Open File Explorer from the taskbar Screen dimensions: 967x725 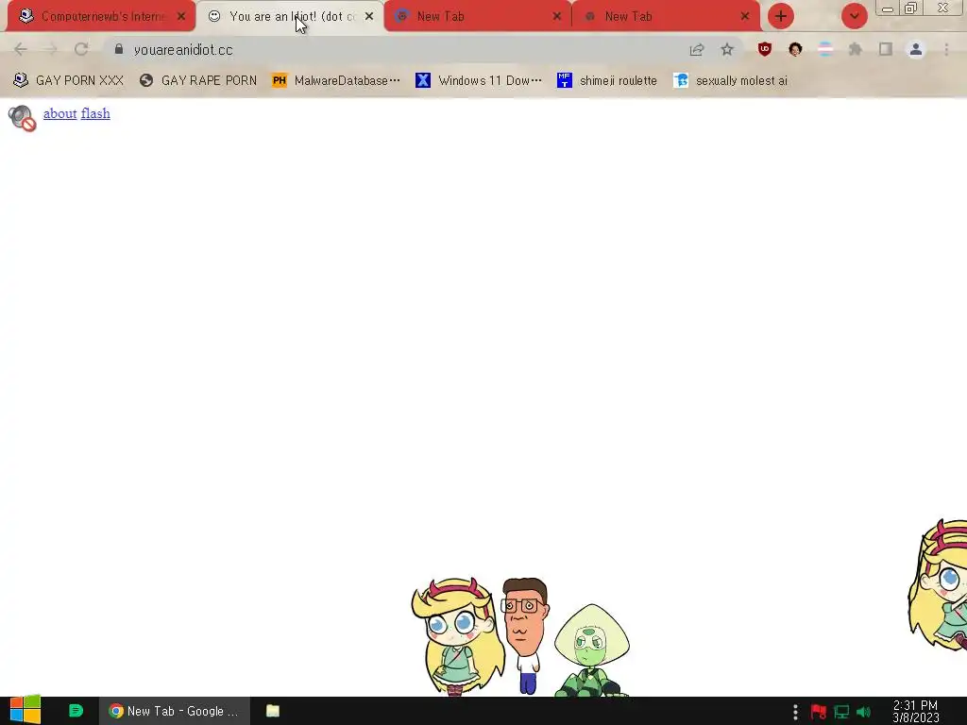point(273,711)
